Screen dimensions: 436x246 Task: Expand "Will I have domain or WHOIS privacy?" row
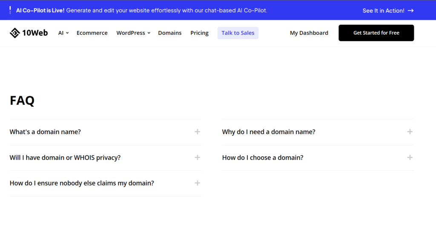click(106, 157)
